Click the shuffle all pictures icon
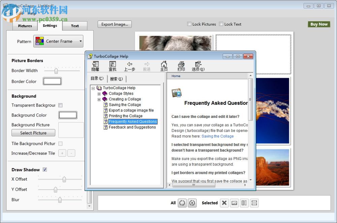This screenshot has width=337, height=223. tap(182, 203)
